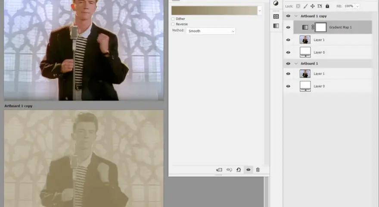The width and height of the screenshot is (379, 207).
Task: Hide Layer 0 under Artboard 1
Action: click(x=288, y=86)
